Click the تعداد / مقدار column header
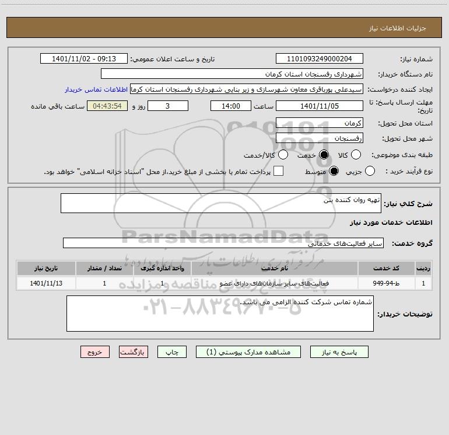The image size is (449, 435). click(104, 268)
